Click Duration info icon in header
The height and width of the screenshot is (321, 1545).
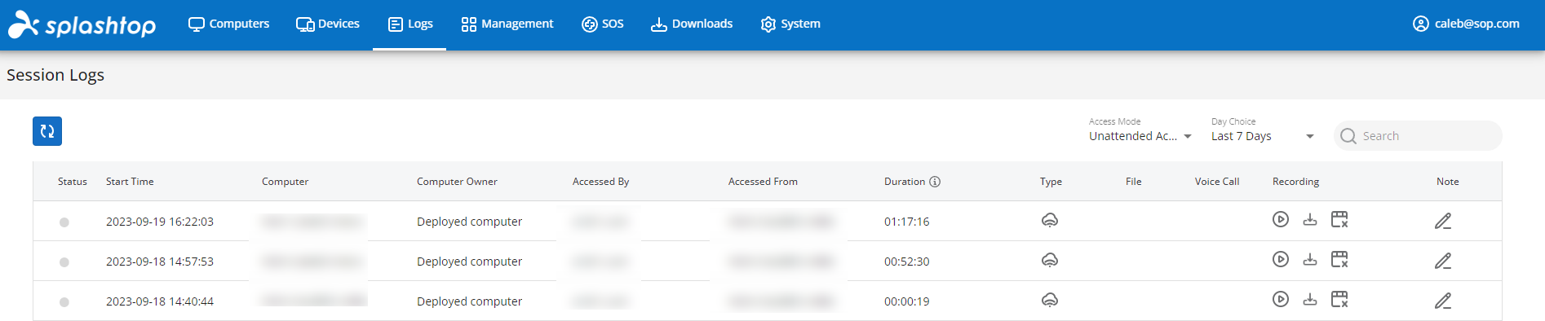click(x=935, y=182)
